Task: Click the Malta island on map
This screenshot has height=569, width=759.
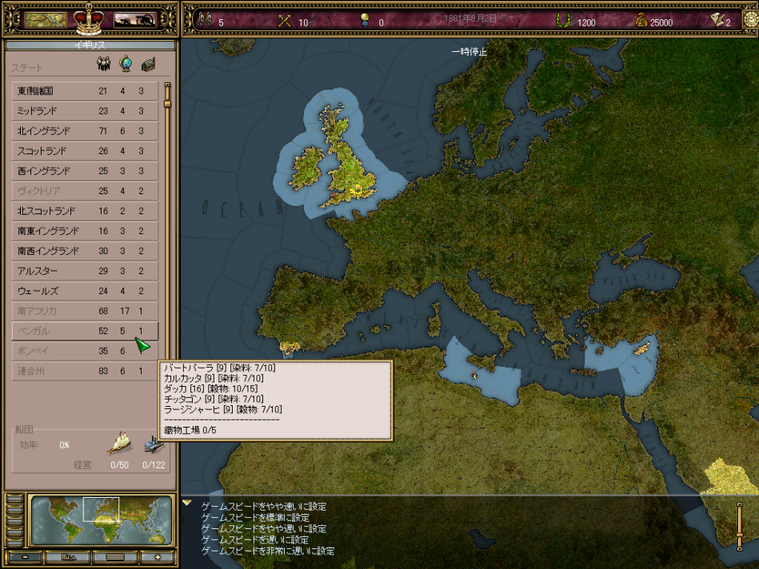Action: tap(474, 375)
